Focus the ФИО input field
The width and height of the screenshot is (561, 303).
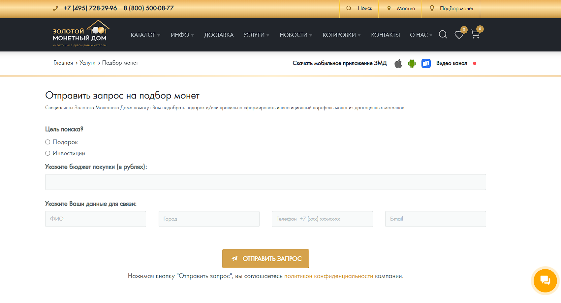(96, 219)
